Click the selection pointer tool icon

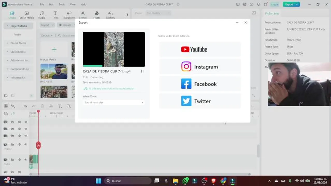[x=13, y=106]
